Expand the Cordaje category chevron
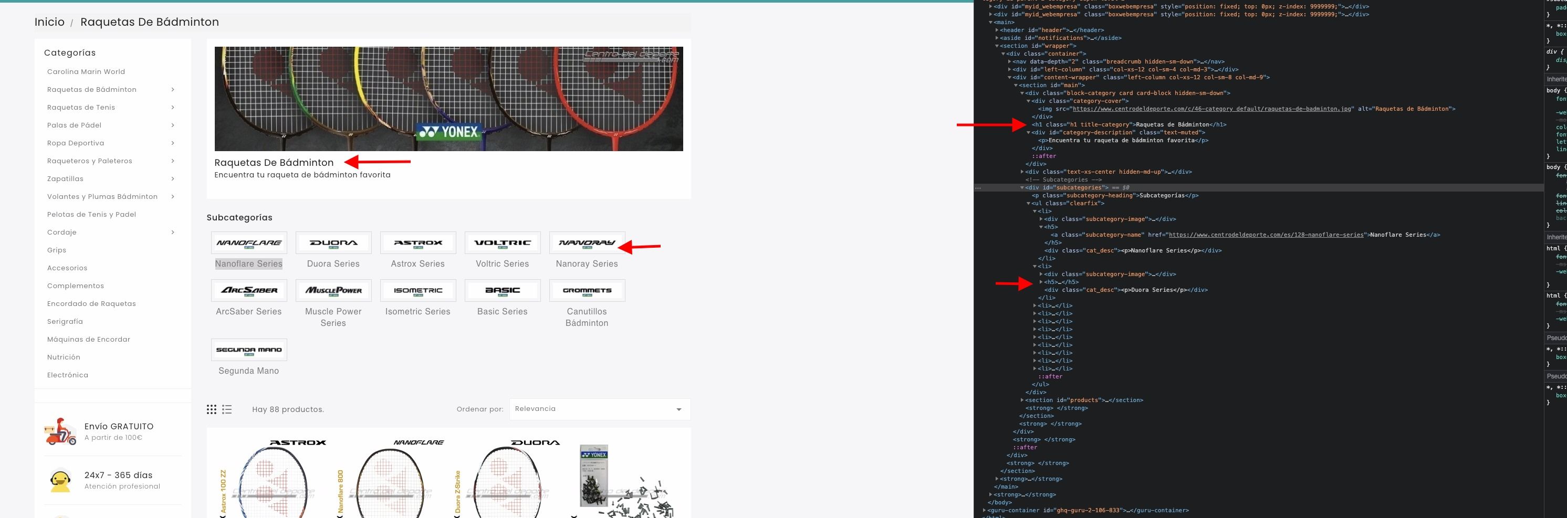Screen dimensions: 1567x518 [173, 232]
